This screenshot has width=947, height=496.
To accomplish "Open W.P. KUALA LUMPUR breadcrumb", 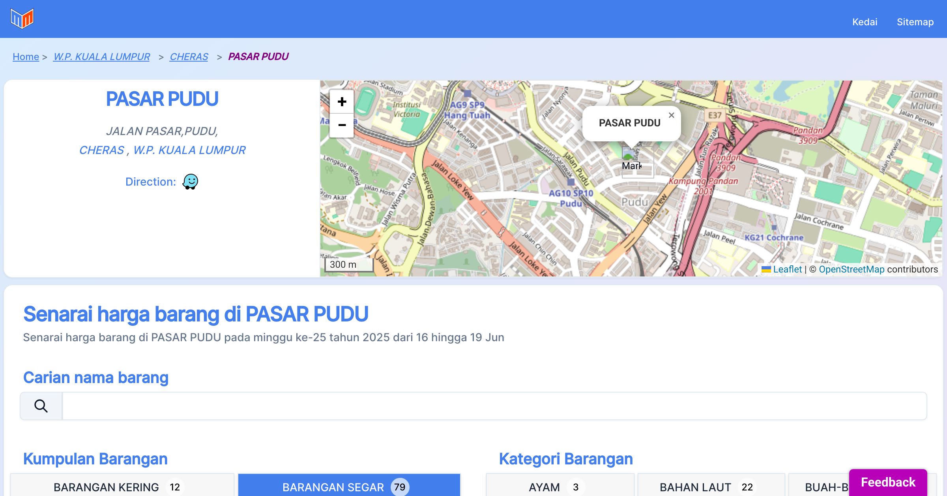I will tap(102, 57).
